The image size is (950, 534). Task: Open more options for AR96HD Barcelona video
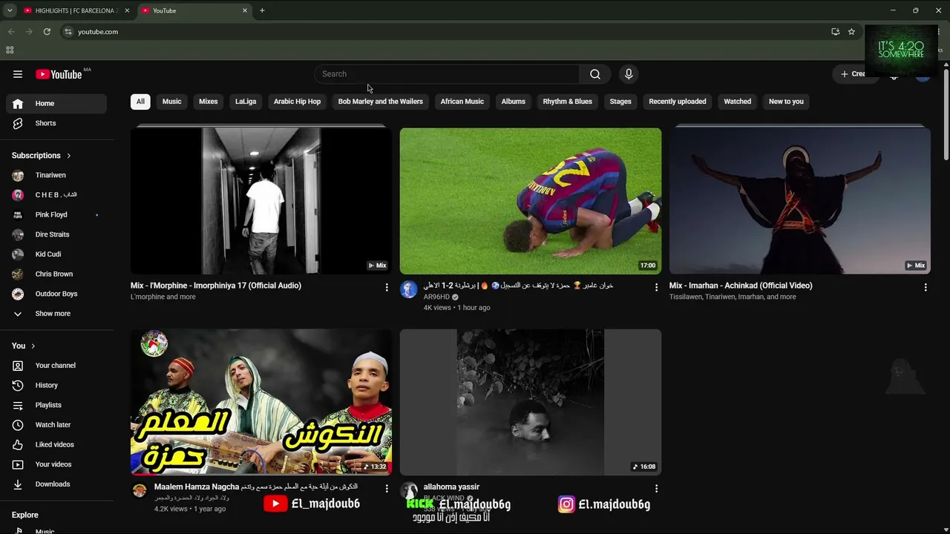[x=656, y=287]
